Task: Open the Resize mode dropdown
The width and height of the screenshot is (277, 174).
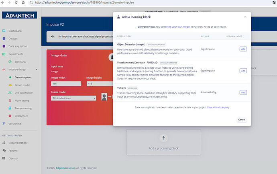Action: click(x=73, y=98)
